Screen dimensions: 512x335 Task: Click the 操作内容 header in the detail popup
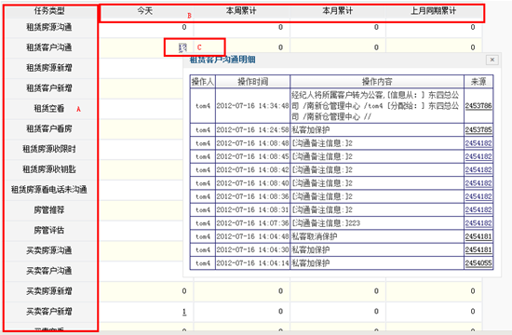point(377,82)
